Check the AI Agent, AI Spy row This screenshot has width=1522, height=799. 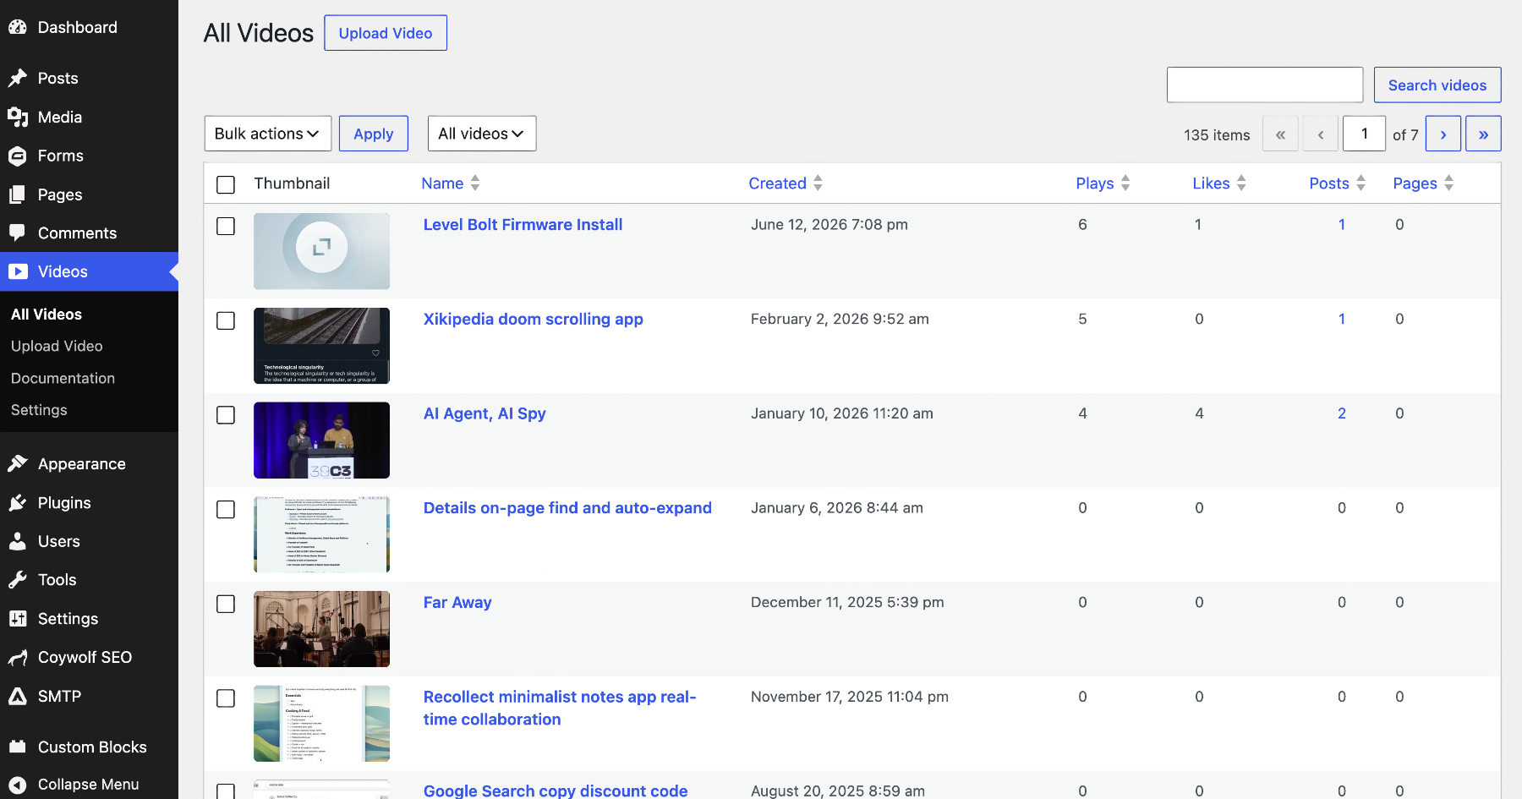[226, 415]
